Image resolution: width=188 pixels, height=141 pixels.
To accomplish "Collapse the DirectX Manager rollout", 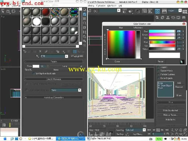I will (x=54, y=79).
